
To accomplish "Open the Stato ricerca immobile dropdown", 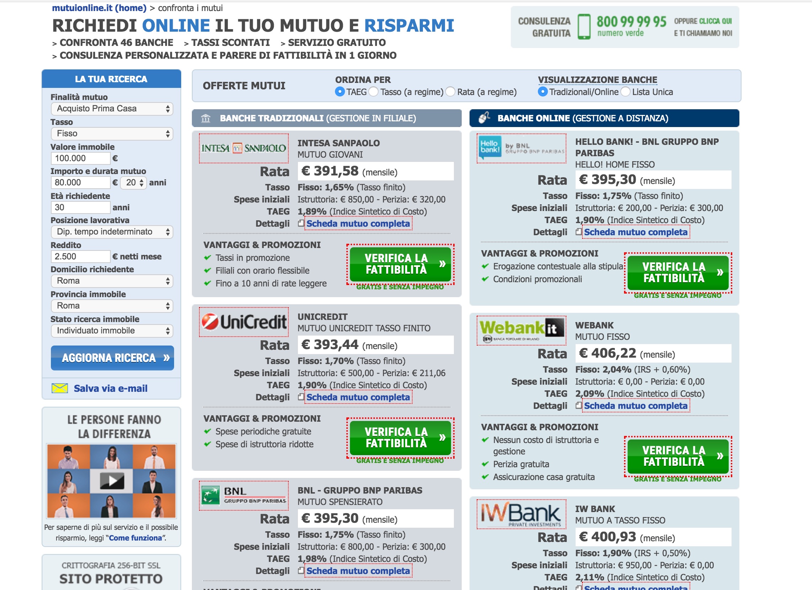I will coord(112,331).
